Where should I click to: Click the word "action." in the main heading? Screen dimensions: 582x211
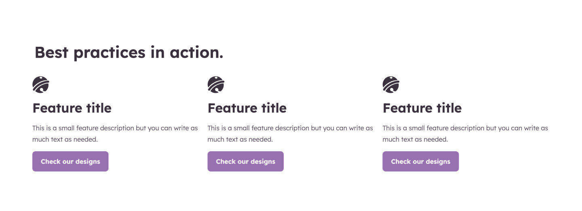(196, 52)
